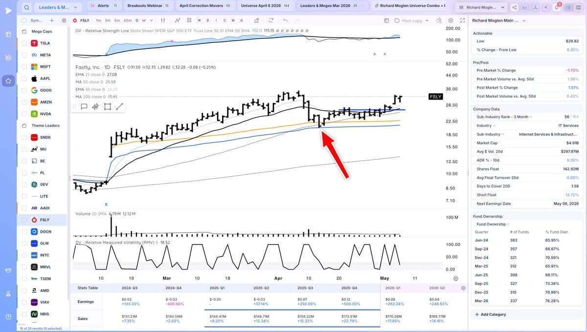Open the Richard Mogle... panel dropdown
This screenshot has height=332, width=587.
pyautogui.click(x=482, y=7)
